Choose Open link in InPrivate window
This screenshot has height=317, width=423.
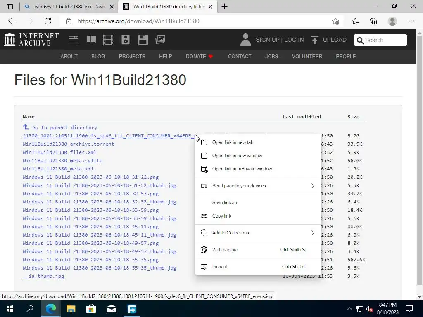click(x=258, y=169)
